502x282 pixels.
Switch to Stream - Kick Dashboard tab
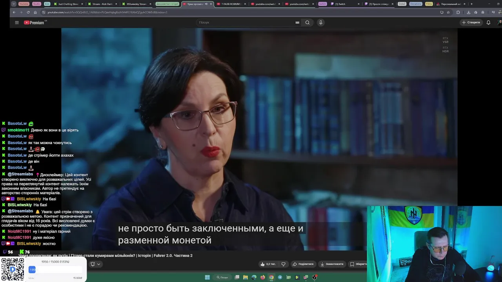click(x=103, y=4)
